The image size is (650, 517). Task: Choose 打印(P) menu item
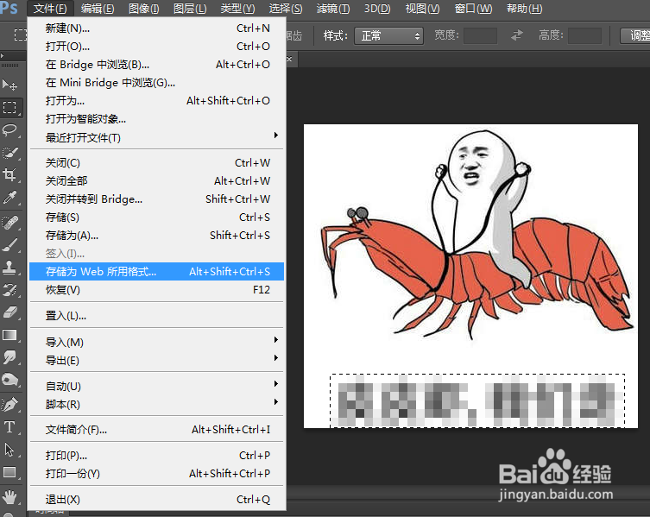157,456
